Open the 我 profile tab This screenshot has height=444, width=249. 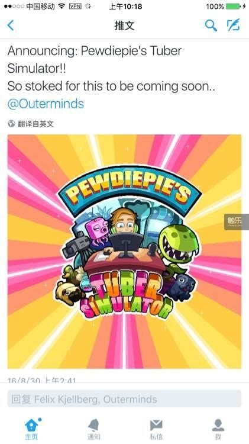(x=218, y=429)
